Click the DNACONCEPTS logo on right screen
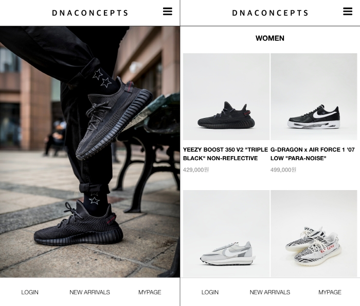 [x=270, y=13]
